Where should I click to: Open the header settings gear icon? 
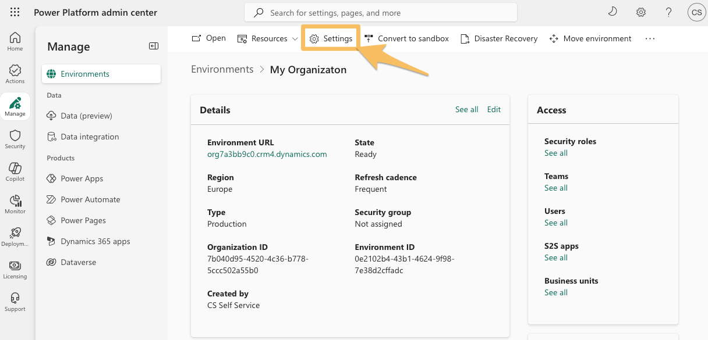tap(640, 12)
